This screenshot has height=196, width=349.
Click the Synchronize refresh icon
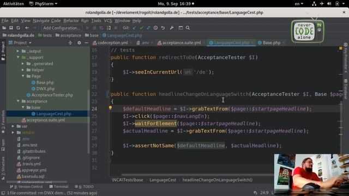pyautogui.click(x=18, y=28)
